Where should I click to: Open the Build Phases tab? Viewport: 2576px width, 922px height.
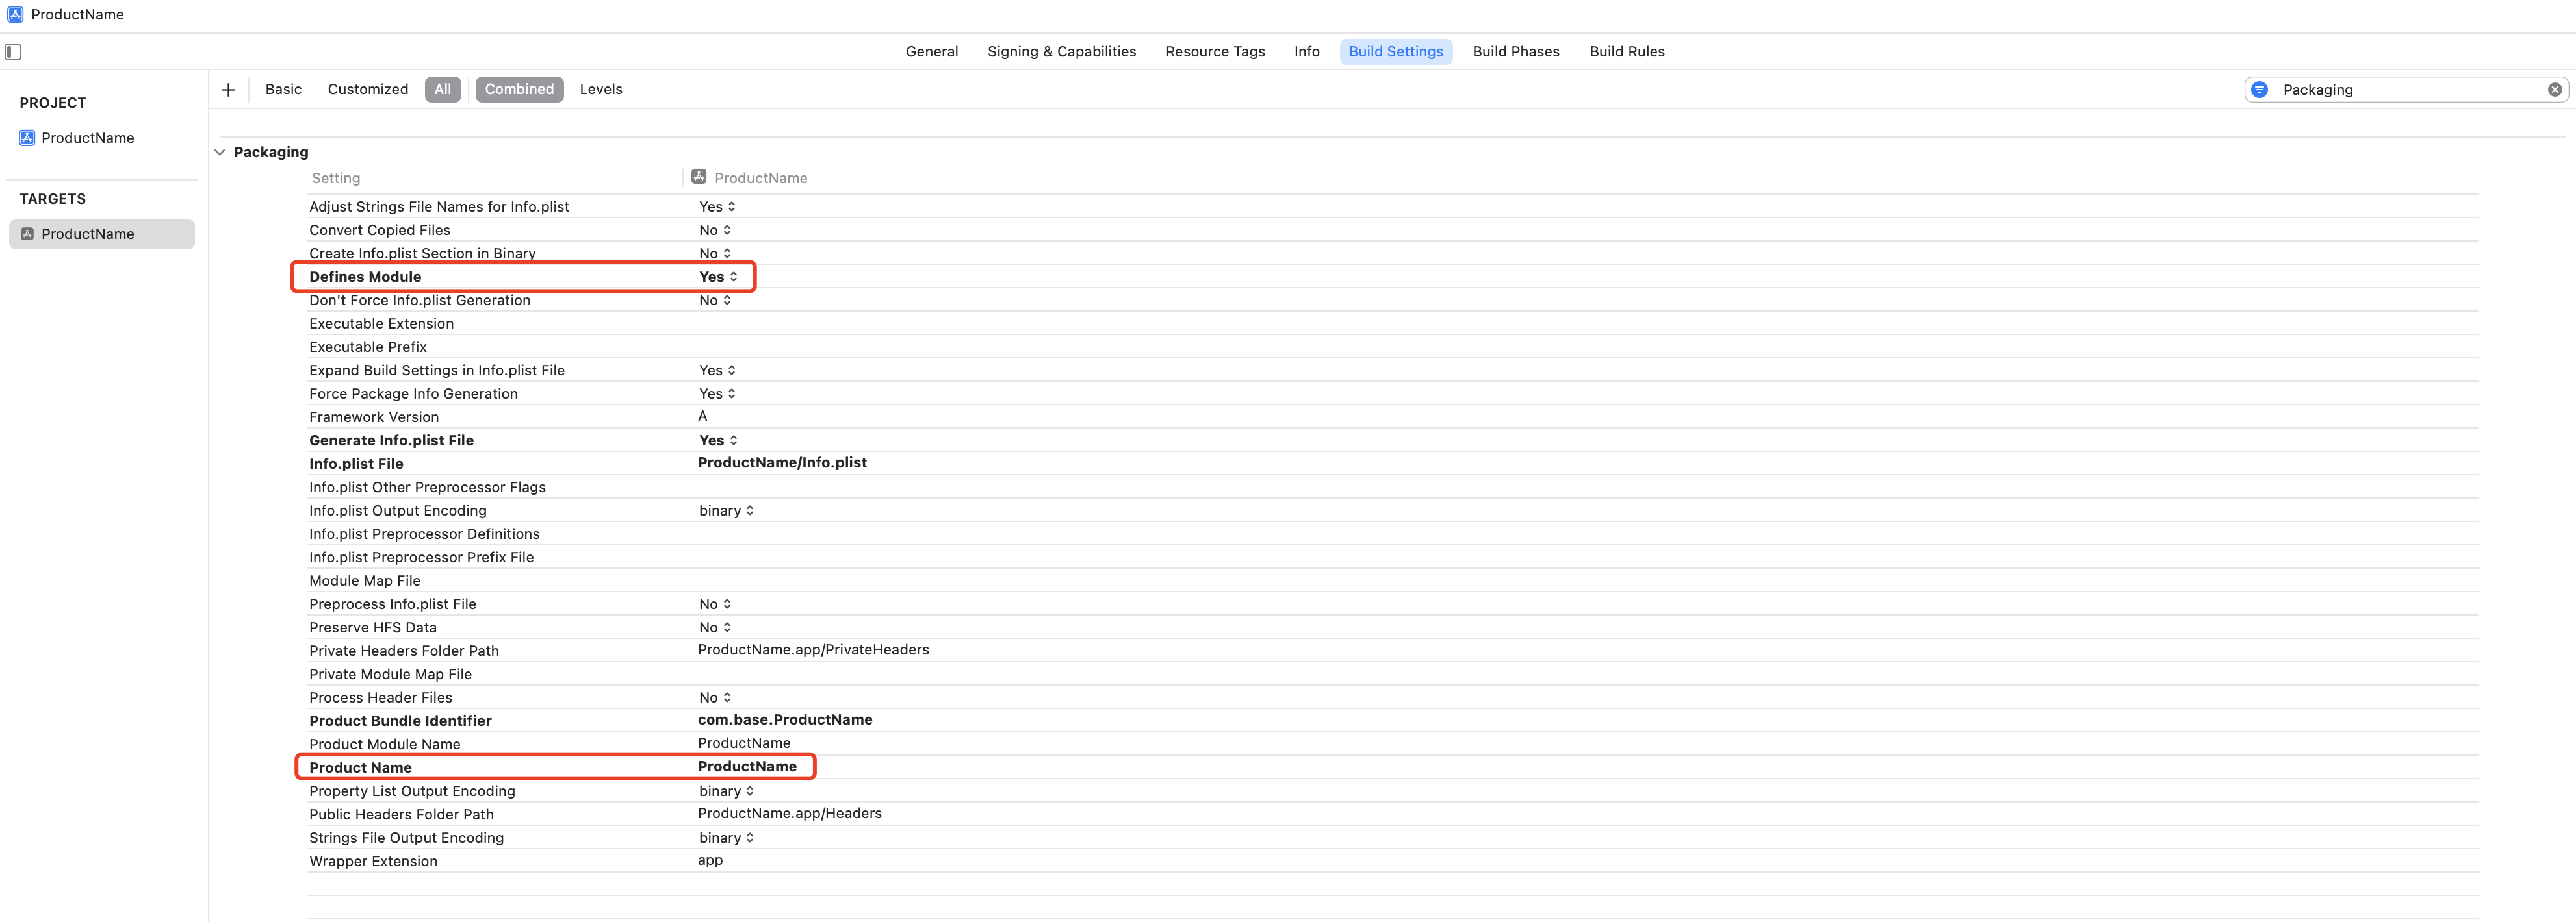1515,52
